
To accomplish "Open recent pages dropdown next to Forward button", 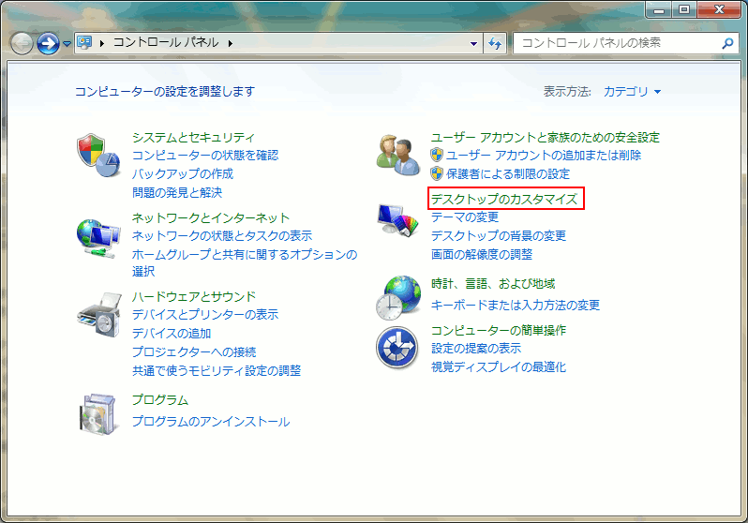I will 67,44.
